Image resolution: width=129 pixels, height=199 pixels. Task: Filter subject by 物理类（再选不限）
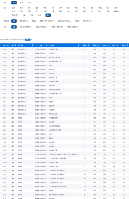click(57, 27)
